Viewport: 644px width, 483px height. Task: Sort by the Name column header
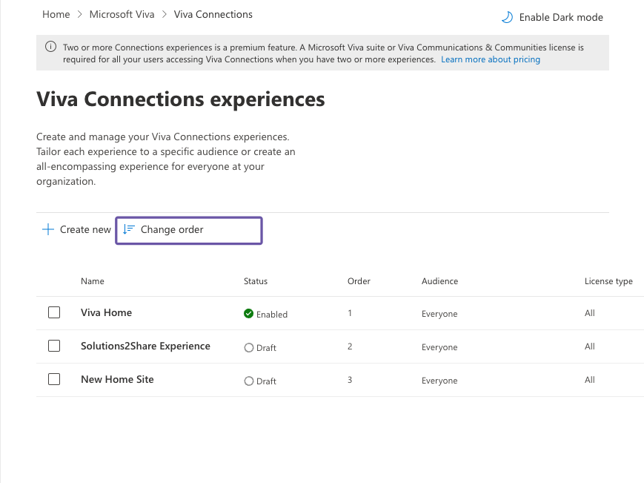point(93,281)
